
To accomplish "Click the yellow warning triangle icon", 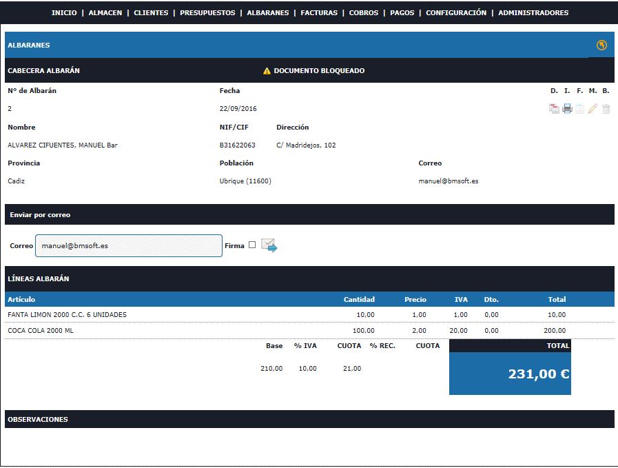I will (267, 71).
